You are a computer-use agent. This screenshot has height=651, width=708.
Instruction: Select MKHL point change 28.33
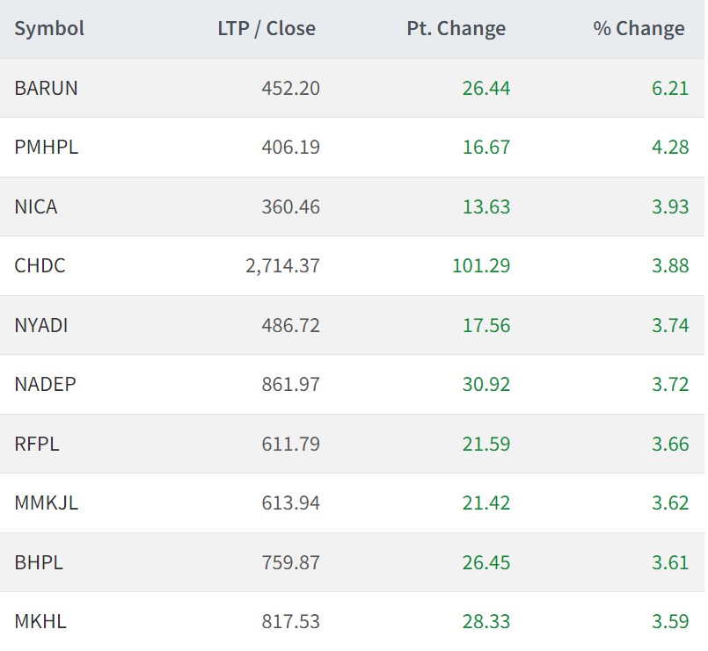[486, 621]
